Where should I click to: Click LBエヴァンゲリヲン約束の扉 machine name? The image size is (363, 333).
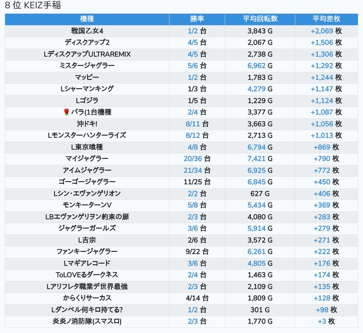coord(87,217)
